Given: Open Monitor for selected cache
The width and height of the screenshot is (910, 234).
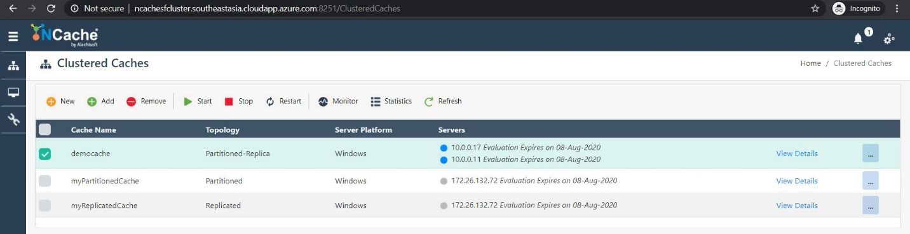Looking at the screenshot, I should tap(338, 101).
